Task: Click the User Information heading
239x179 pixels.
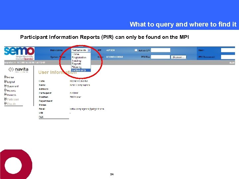Action: point(57,72)
